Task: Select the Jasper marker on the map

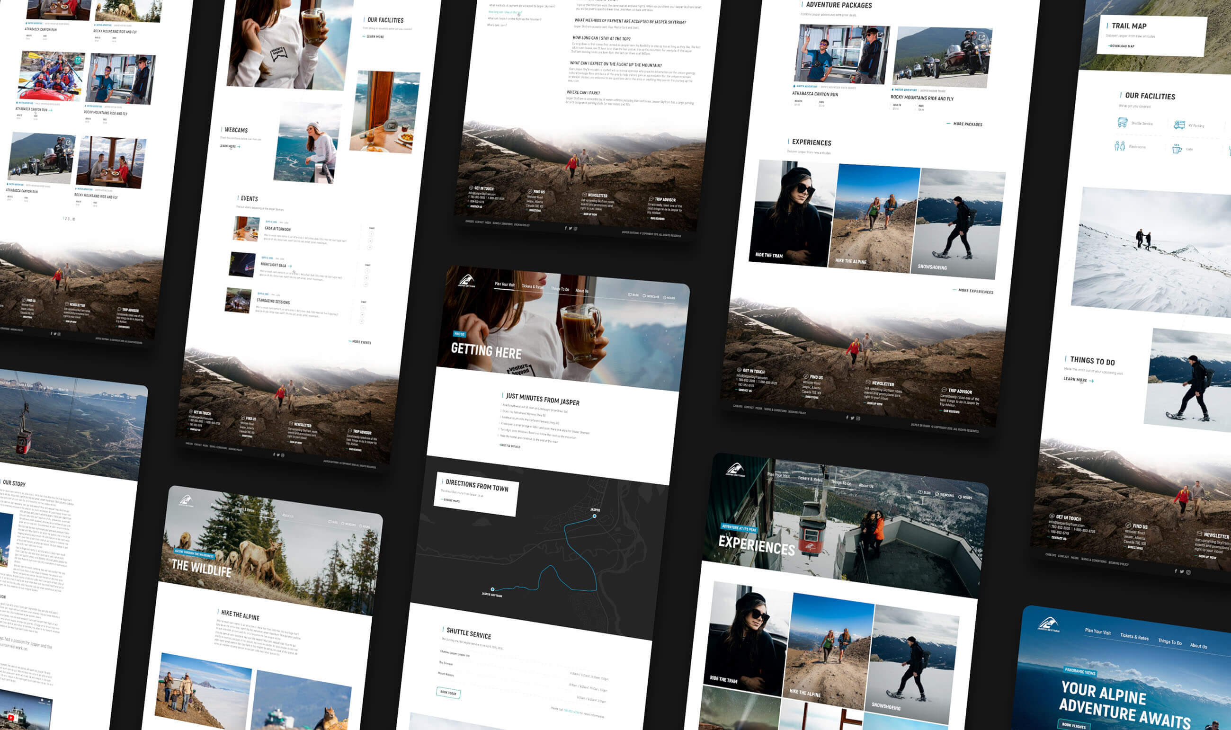Action: coord(594,516)
